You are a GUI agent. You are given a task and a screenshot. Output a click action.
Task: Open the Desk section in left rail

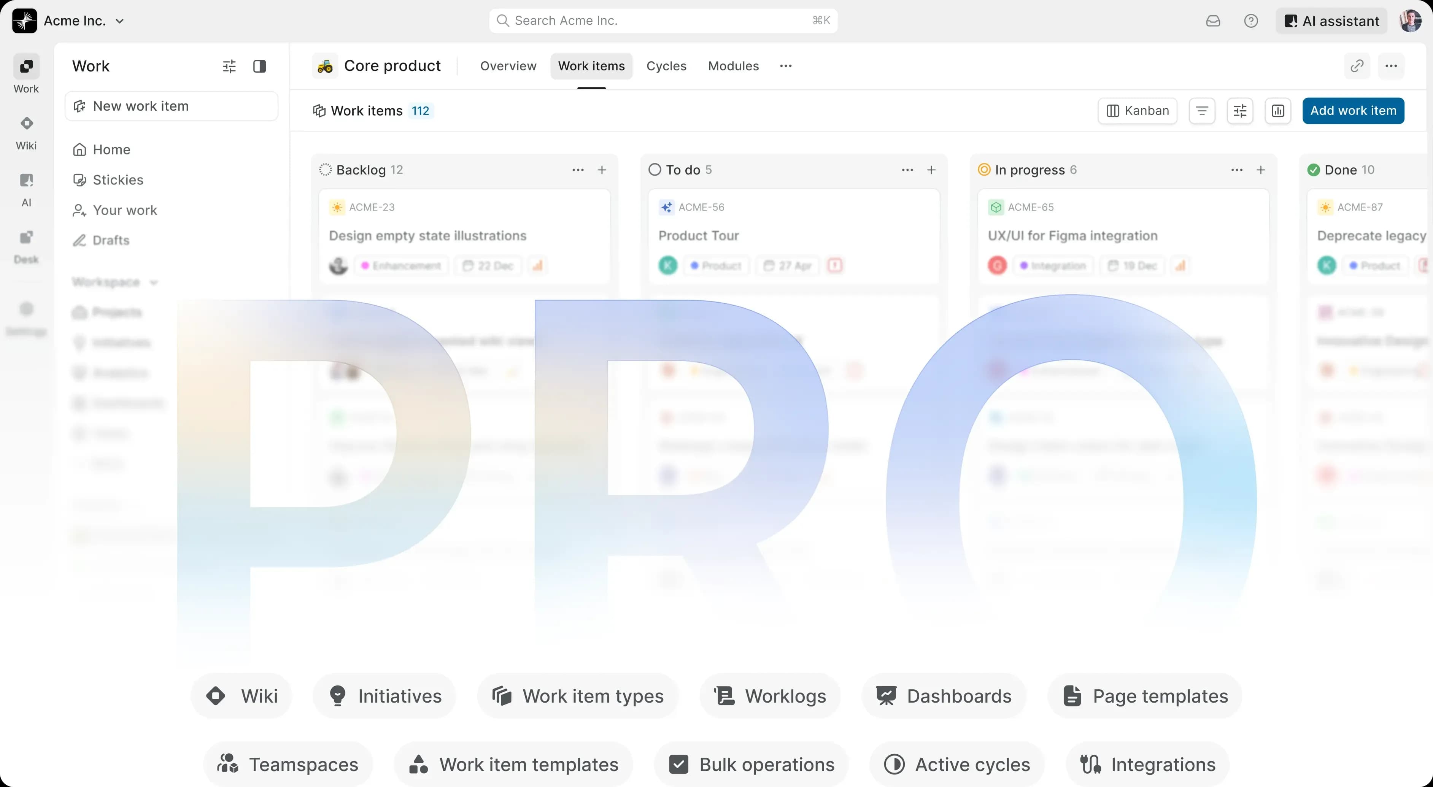(26, 247)
